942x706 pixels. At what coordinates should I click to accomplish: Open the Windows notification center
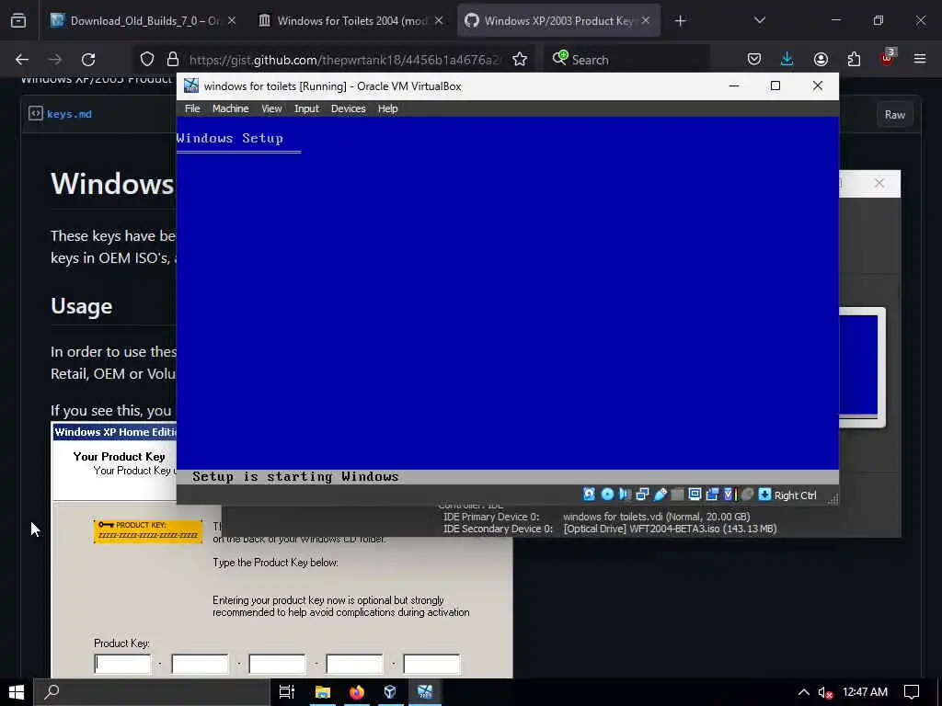(x=912, y=692)
